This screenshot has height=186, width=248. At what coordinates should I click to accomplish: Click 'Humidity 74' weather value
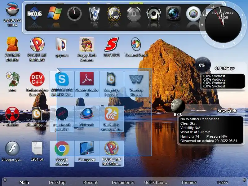click(190, 136)
